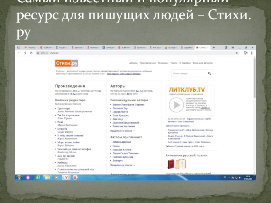Click the toolbar icon left of the downloads arrow
The image size is (271, 203).
246,53
